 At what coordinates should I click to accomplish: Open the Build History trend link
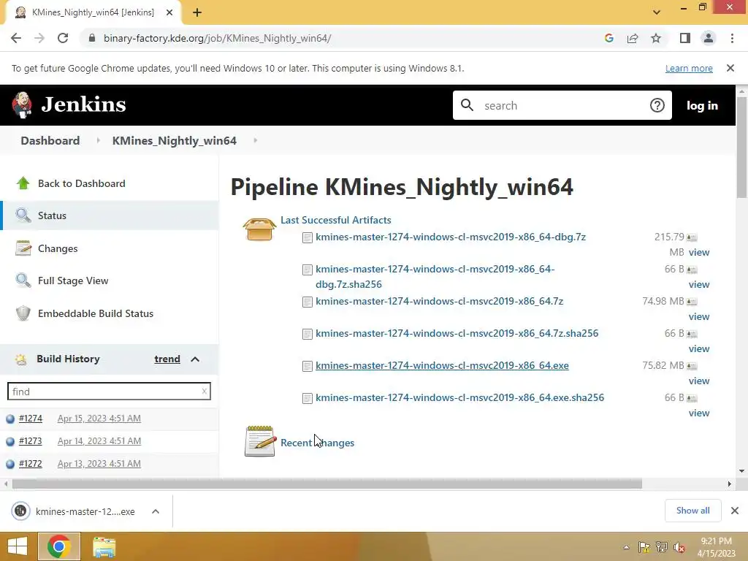pyautogui.click(x=167, y=359)
